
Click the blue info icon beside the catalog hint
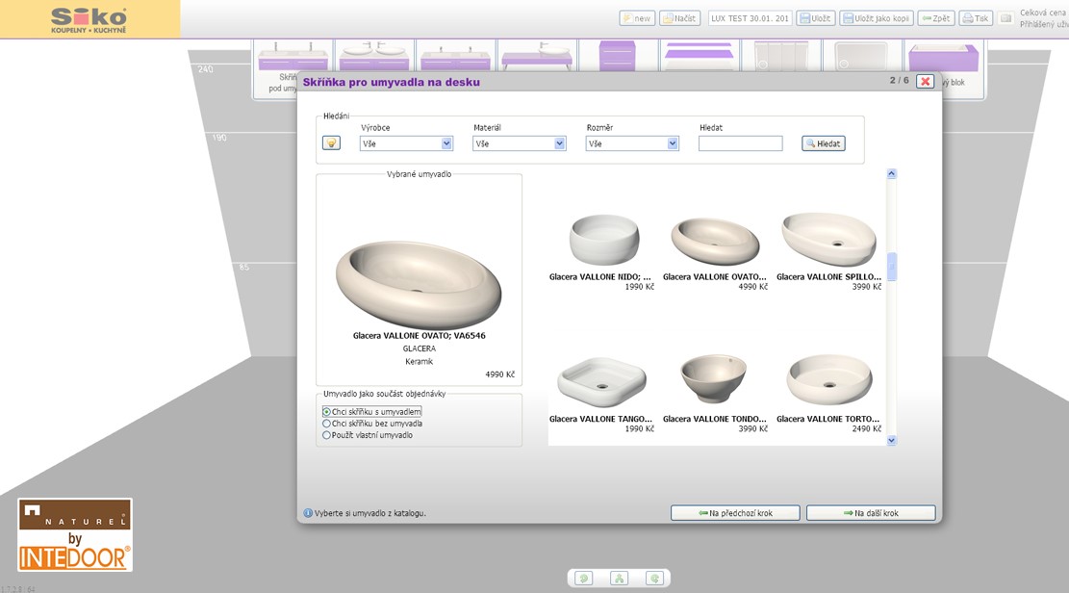[x=308, y=513]
